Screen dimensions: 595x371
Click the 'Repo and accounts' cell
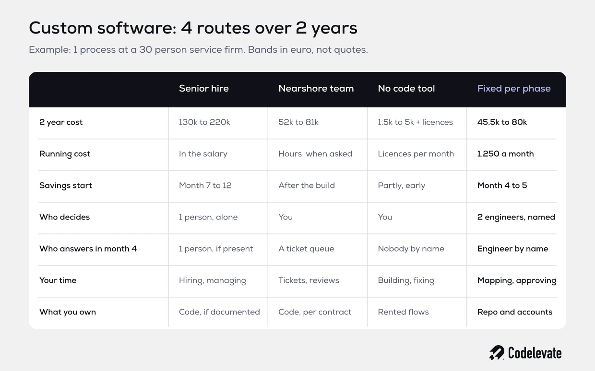(x=515, y=312)
